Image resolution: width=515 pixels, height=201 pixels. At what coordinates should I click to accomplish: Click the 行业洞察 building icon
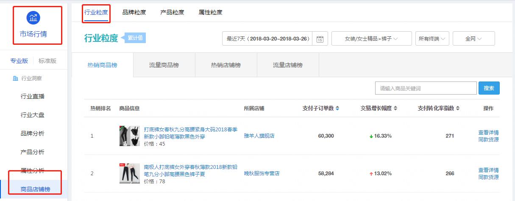pos(16,78)
